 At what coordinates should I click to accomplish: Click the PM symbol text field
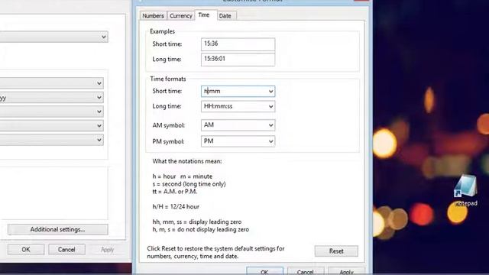(x=234, y=141)
